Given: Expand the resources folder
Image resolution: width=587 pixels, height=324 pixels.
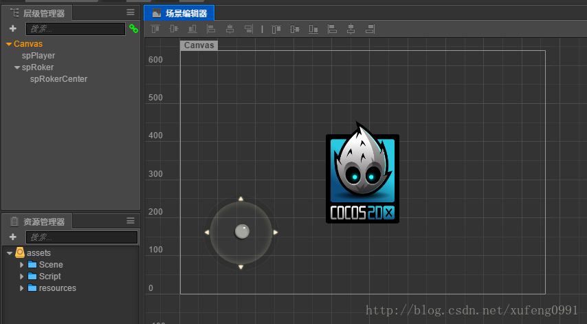Looking at the screenshot, I should (x=21, y=288).
